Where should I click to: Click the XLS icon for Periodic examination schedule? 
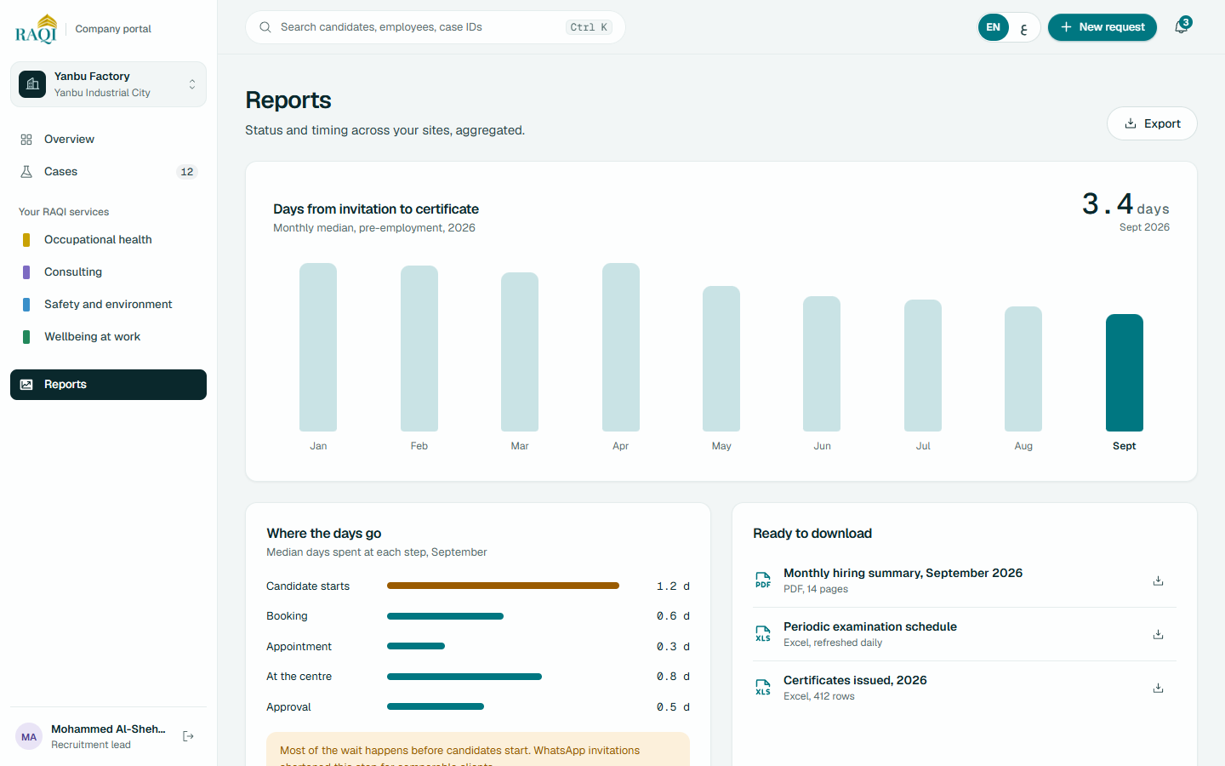pyautogui.click(x=763, y=634)
